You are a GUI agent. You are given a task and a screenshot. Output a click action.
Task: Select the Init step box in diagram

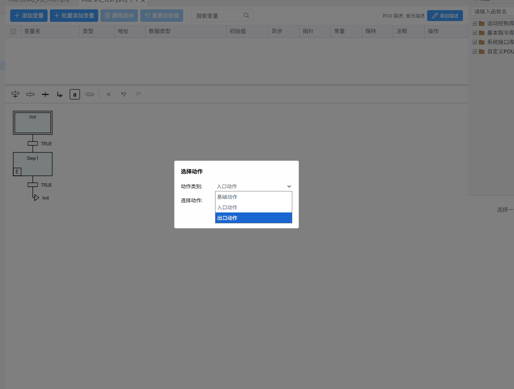tap(33, 123)
